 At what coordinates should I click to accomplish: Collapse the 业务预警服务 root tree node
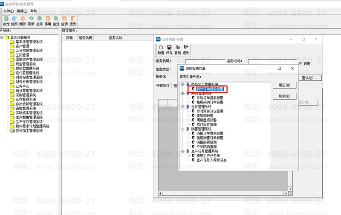[2, 37]
